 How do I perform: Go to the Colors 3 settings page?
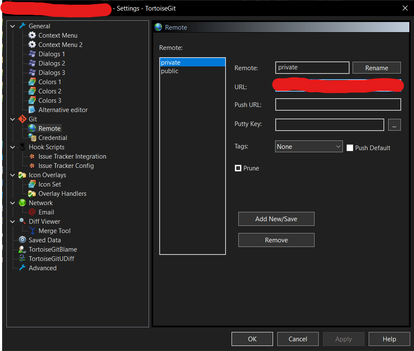click(50, 101)
